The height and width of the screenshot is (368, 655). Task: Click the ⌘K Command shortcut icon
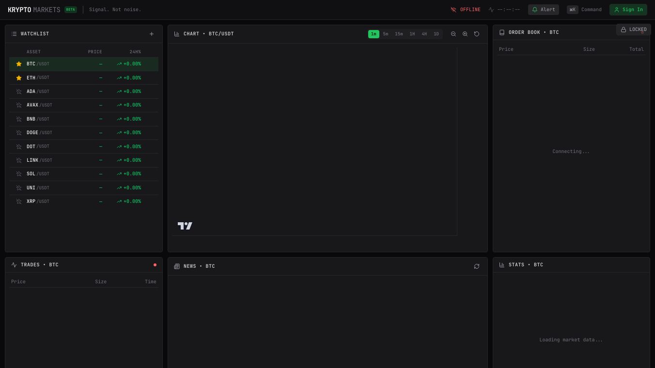573,9
